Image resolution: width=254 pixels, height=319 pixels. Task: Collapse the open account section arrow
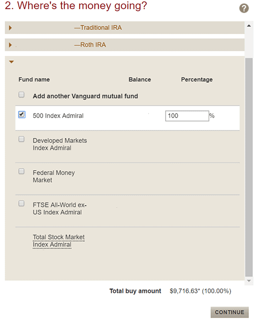click(11, 62)
